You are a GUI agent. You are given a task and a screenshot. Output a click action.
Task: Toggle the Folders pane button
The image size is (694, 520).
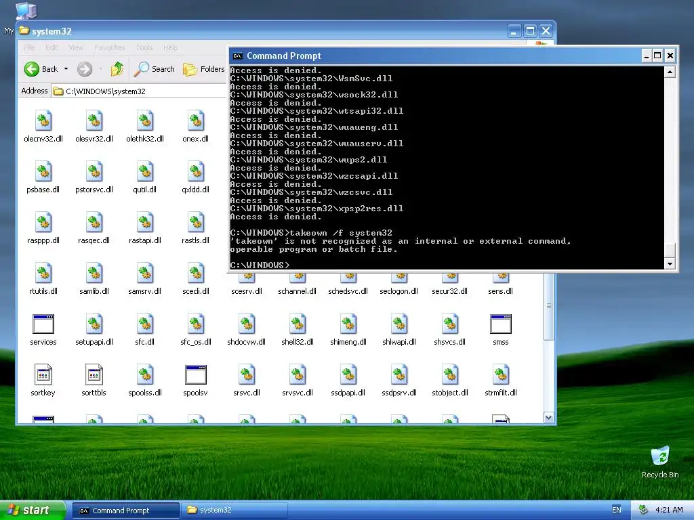pyautogui.click(x=203, y=69)
